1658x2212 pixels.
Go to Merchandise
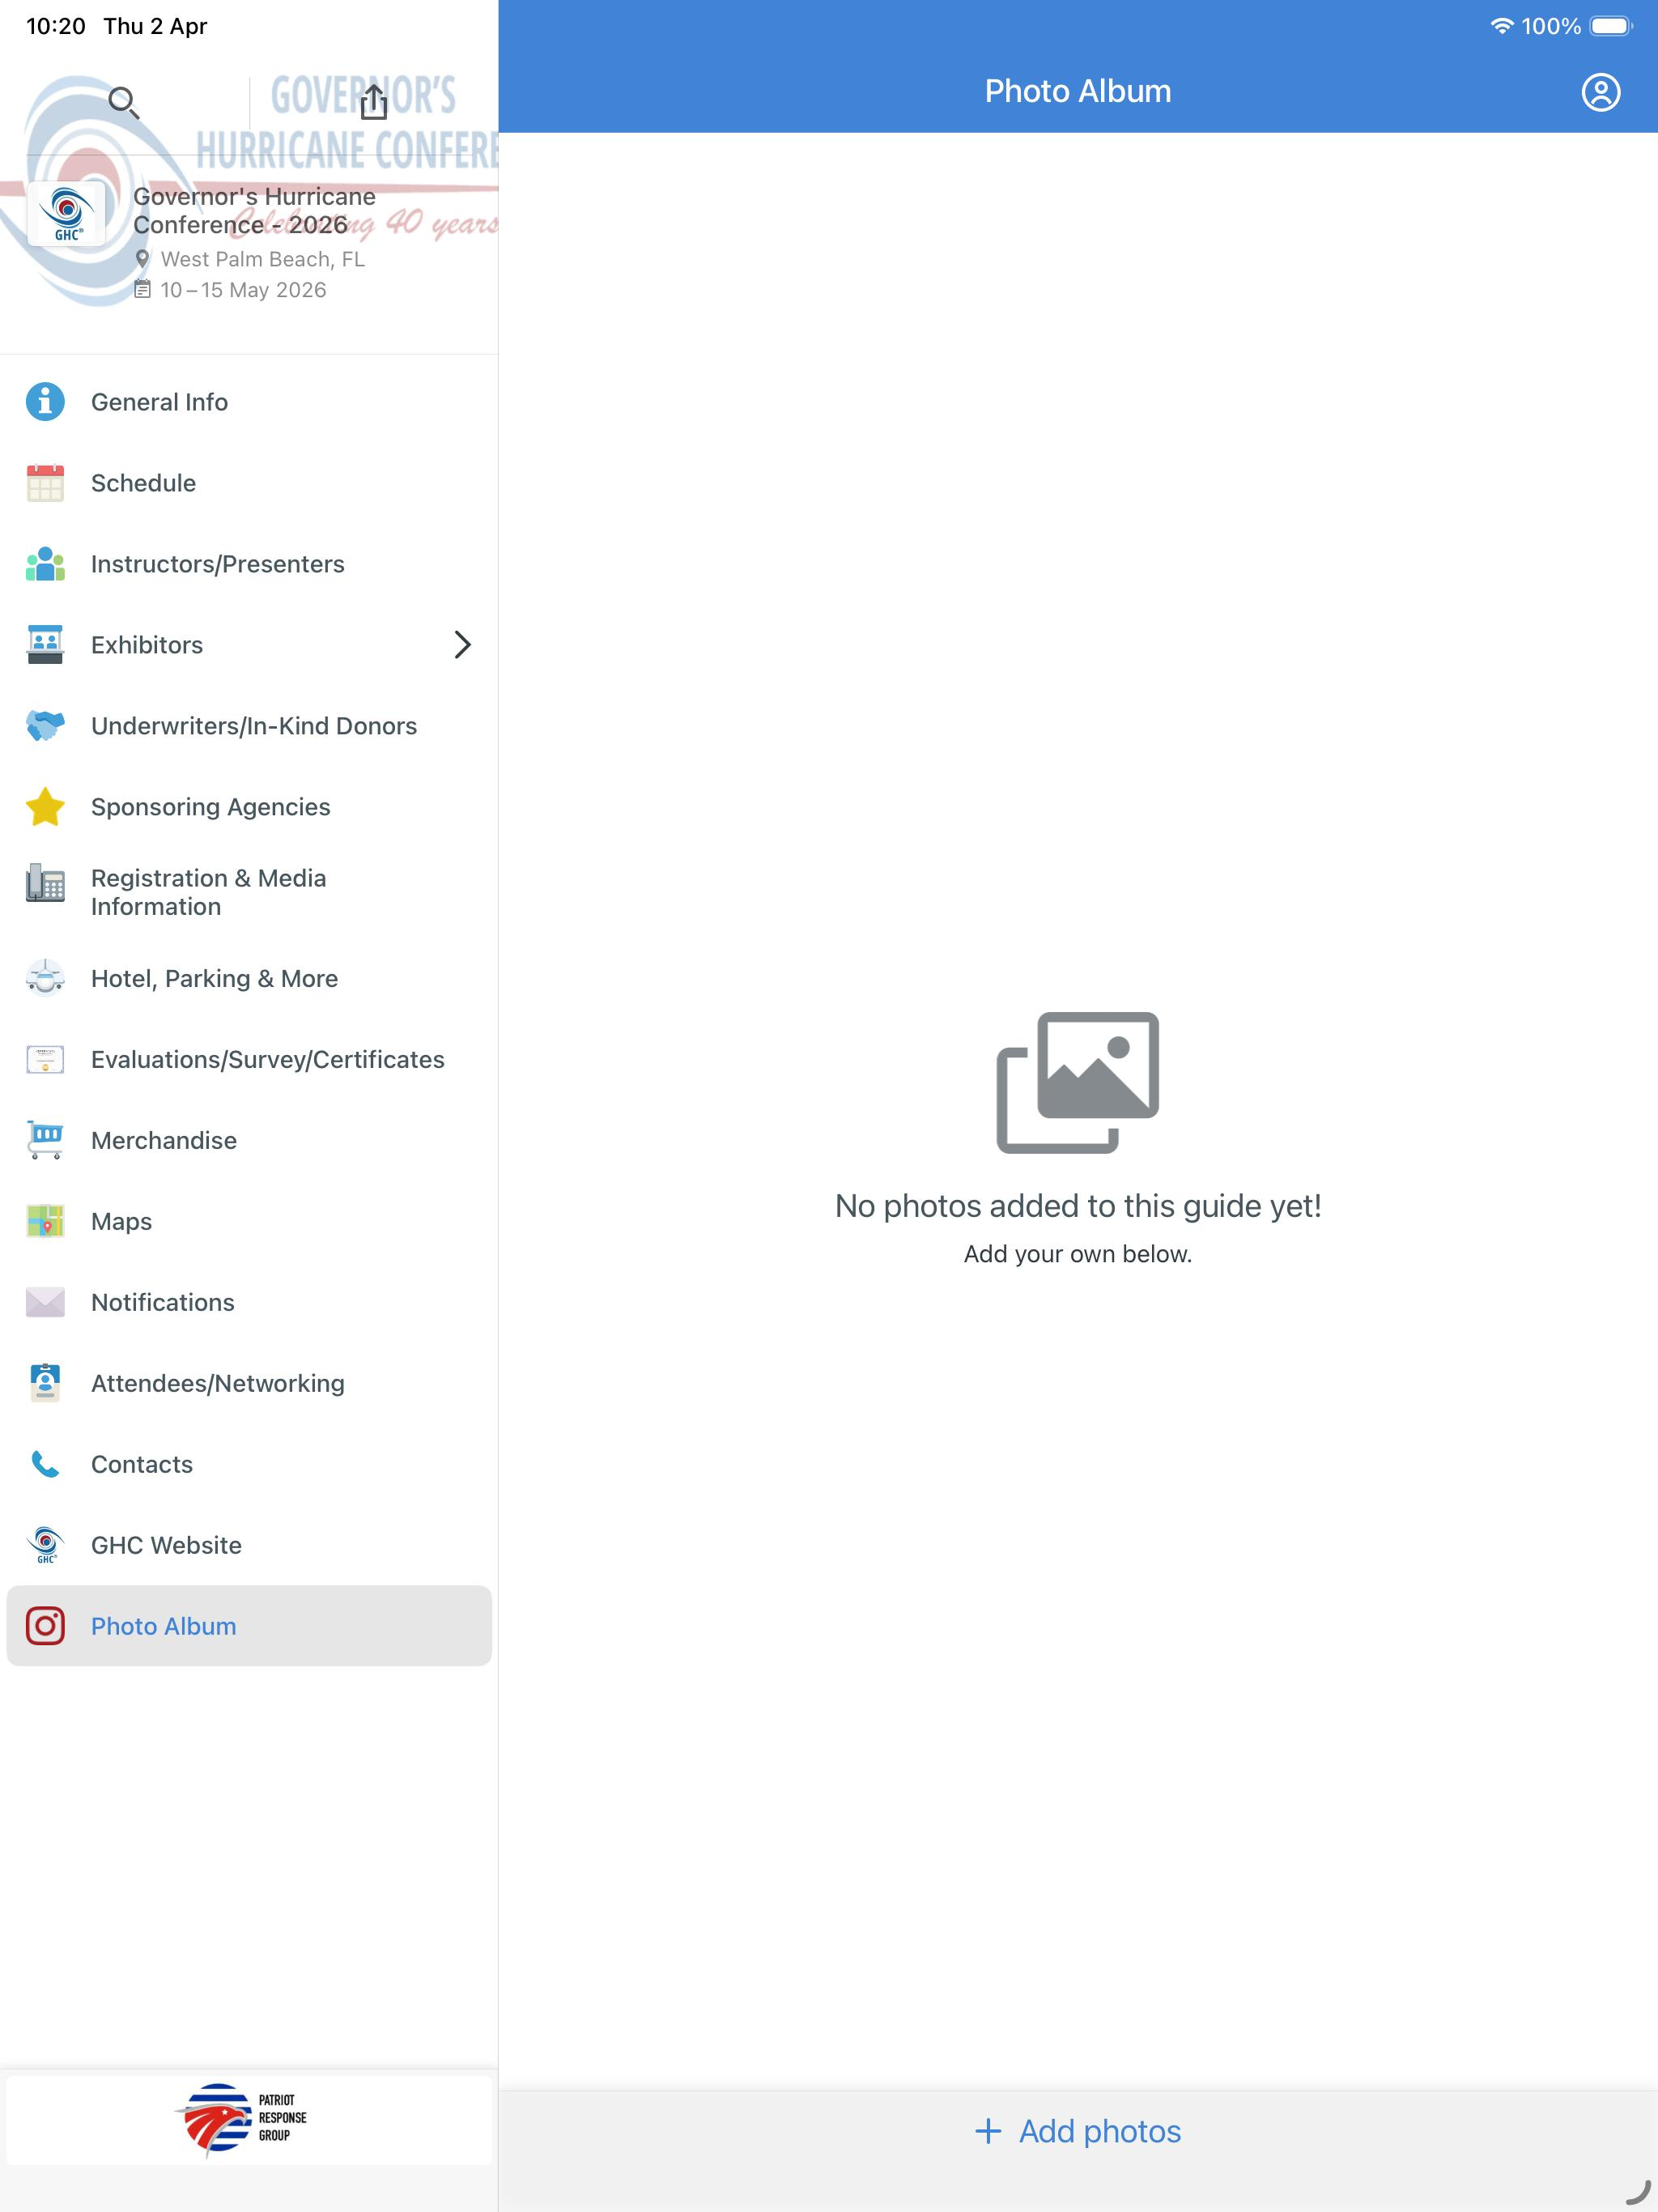pos(249,1140)
